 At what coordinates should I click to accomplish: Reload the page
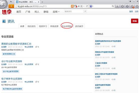87,6
